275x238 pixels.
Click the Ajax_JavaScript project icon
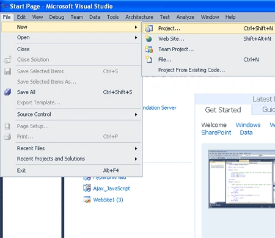[x=87, y=188]
